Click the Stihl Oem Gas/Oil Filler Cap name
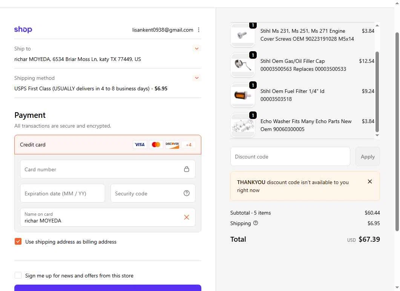Image resolution: width=400 pixels, height=291 pixels. tap(303, 65)
